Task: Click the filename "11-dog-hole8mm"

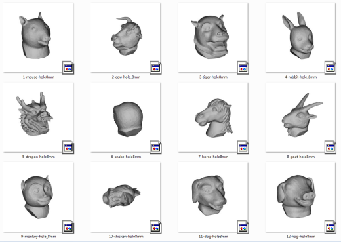Action: (213, 237)
